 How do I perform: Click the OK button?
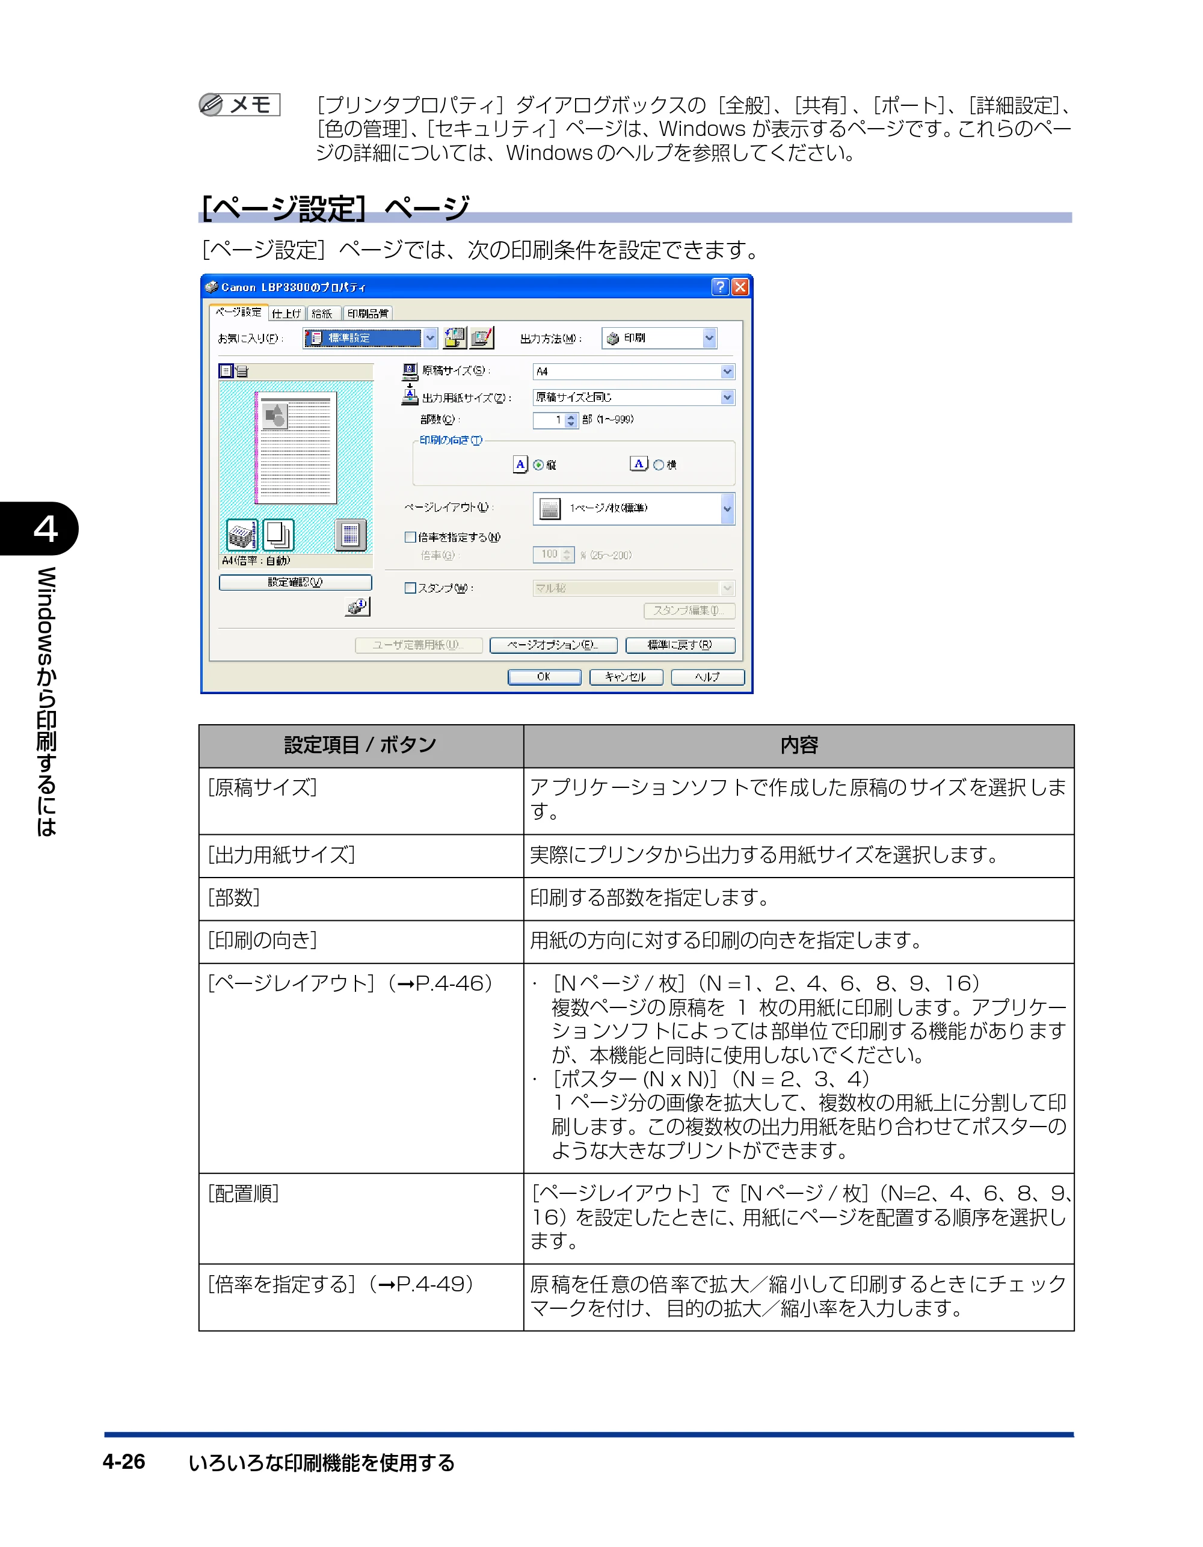coord(544,677)
